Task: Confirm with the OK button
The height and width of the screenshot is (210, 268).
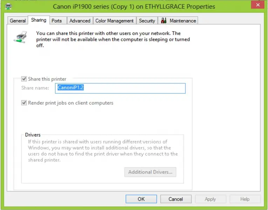Action: click(141, 199)
